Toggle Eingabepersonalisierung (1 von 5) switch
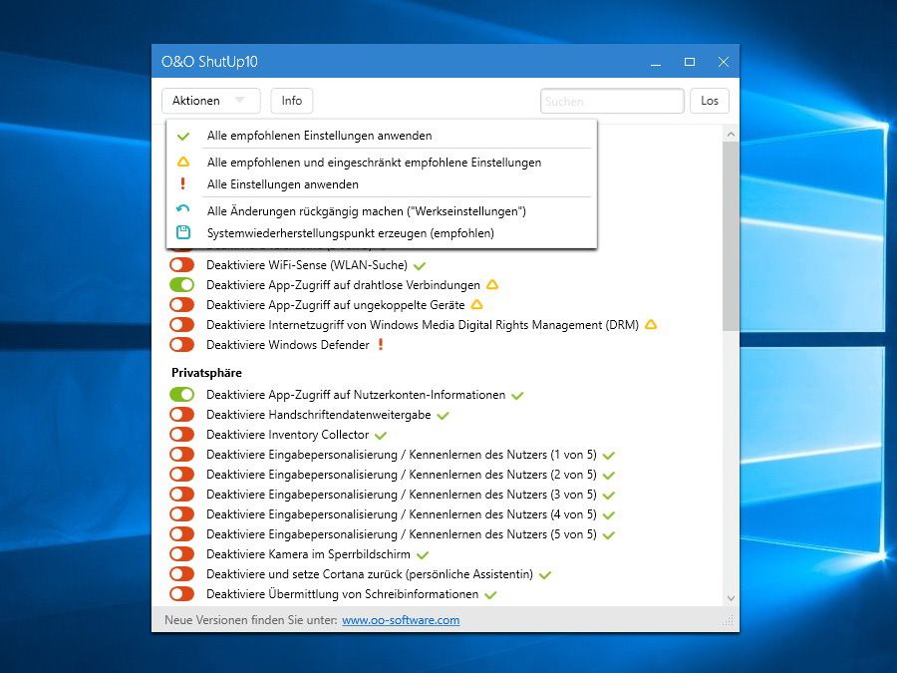Image resolution: width=897 pixels, height=673 pixels. pyautogui.click(x=182, y=455)
